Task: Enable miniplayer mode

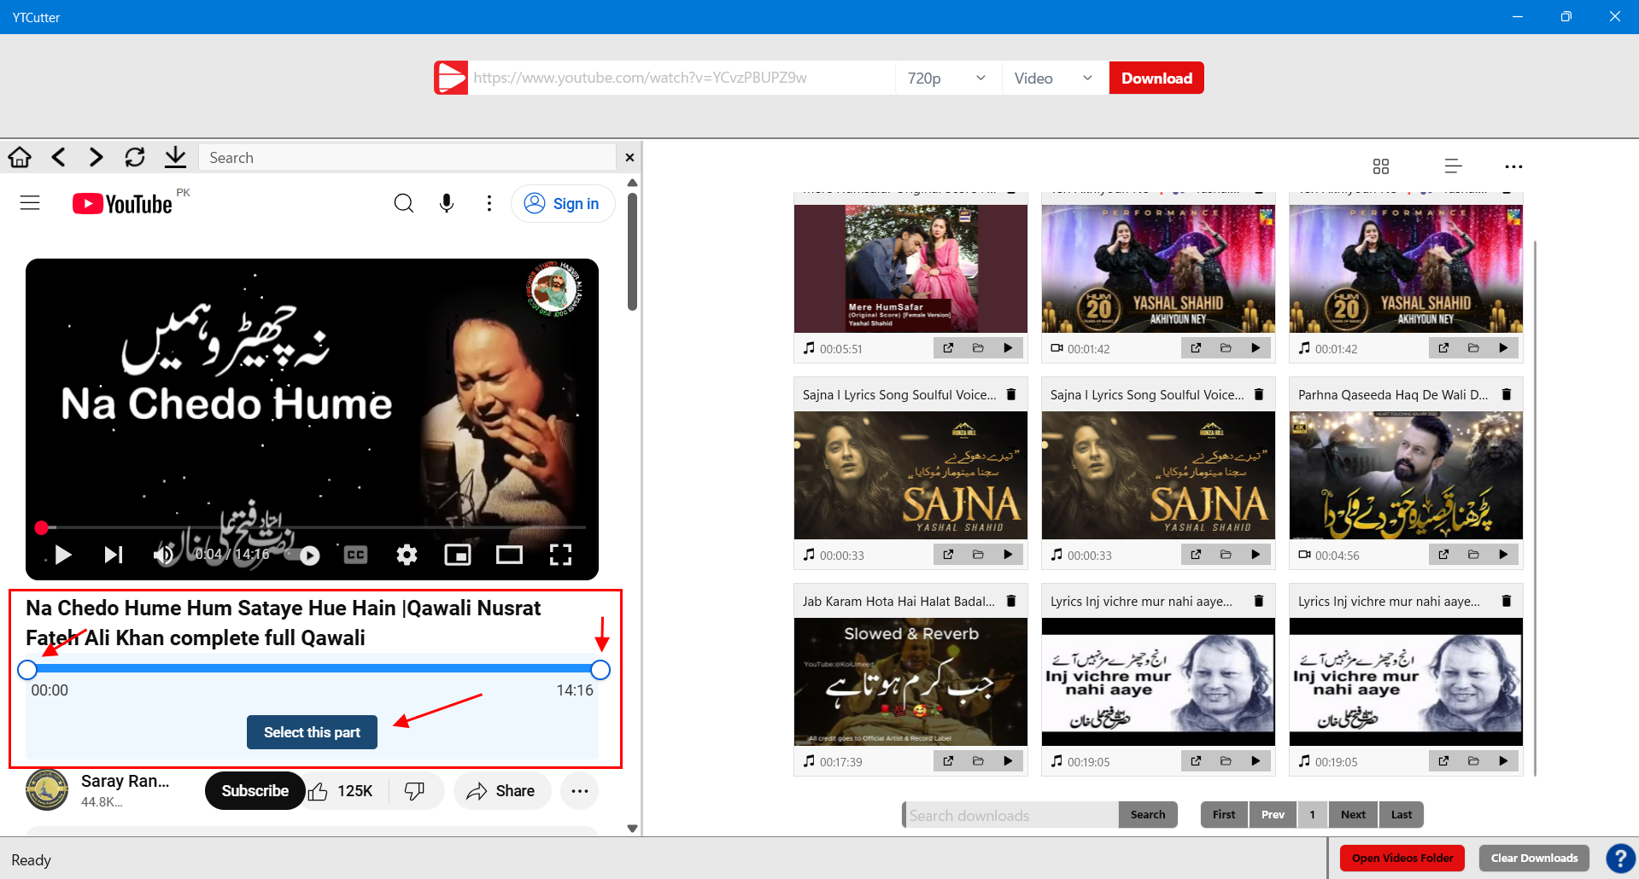Action: (x=458, y=556)
